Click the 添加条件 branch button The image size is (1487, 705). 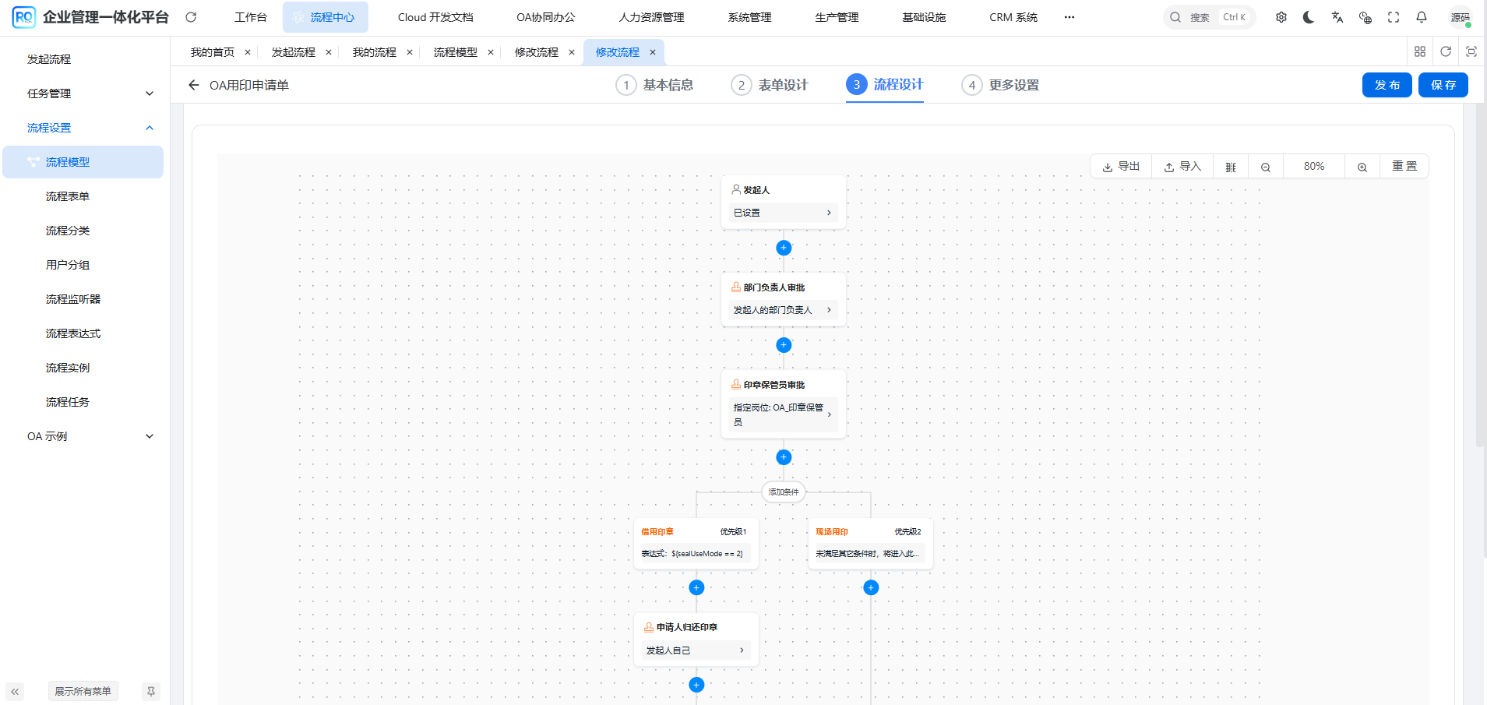(x=784, y=492)
